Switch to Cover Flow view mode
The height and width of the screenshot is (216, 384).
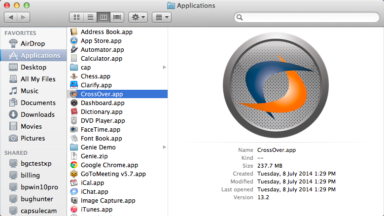coord(117,17)
